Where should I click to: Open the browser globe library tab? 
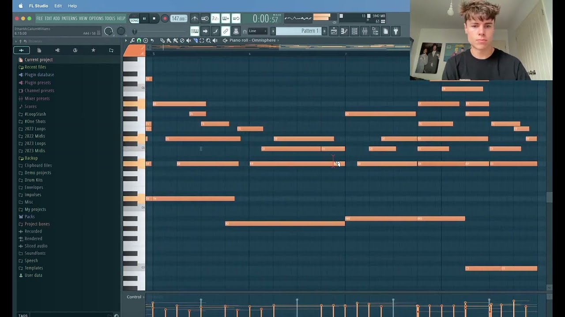(x=75, y=50)
